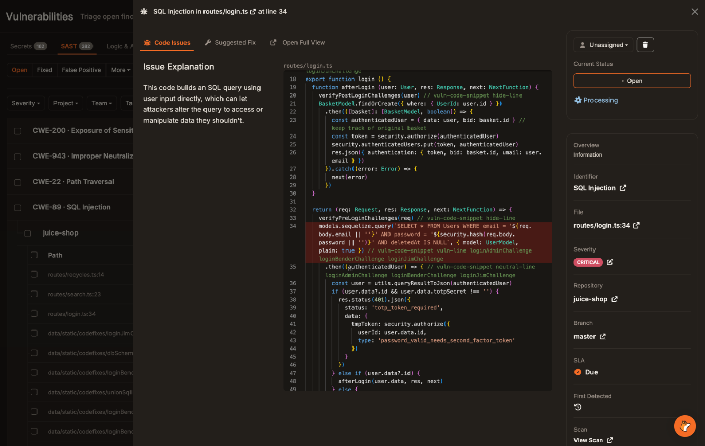Switch to the Code Issues tab
The width and height of the screenshot is (705, 446).
click(167, 43)
